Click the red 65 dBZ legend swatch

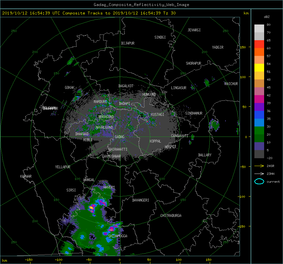259,44
